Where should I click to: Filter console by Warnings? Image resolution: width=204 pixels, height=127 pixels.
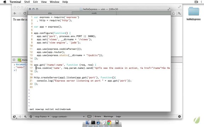coord(108,116)
